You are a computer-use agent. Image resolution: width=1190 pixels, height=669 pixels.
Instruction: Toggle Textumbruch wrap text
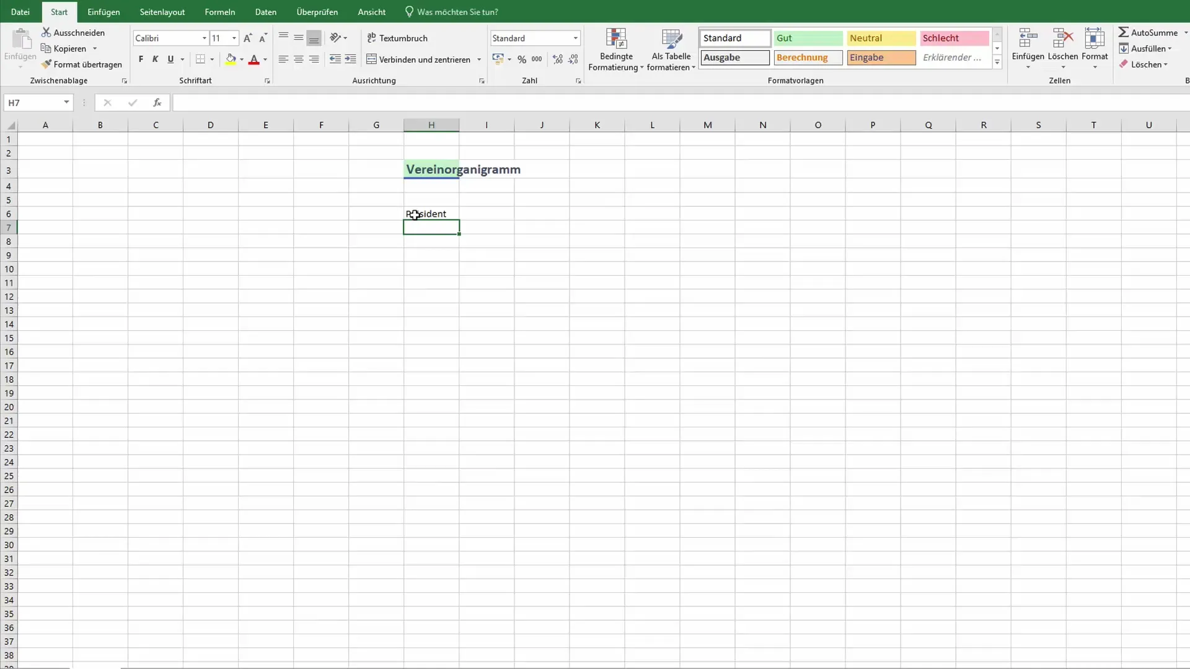pyautogui.click(x=397, y=38)
